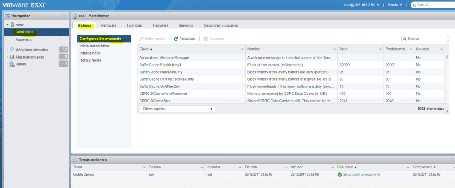455x188 pixels.
Task: Click the Host server icon
Action: point(12,25)
